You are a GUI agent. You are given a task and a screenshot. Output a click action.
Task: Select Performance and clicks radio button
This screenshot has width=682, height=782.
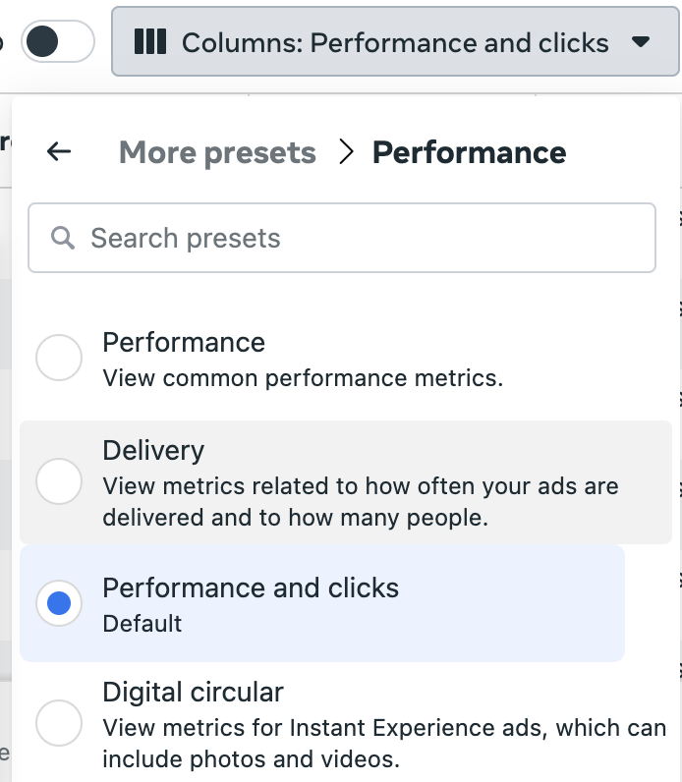(x=59, y=603)
